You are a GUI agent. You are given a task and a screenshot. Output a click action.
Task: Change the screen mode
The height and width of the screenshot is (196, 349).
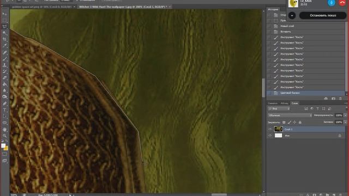click(x=4, y=161)
